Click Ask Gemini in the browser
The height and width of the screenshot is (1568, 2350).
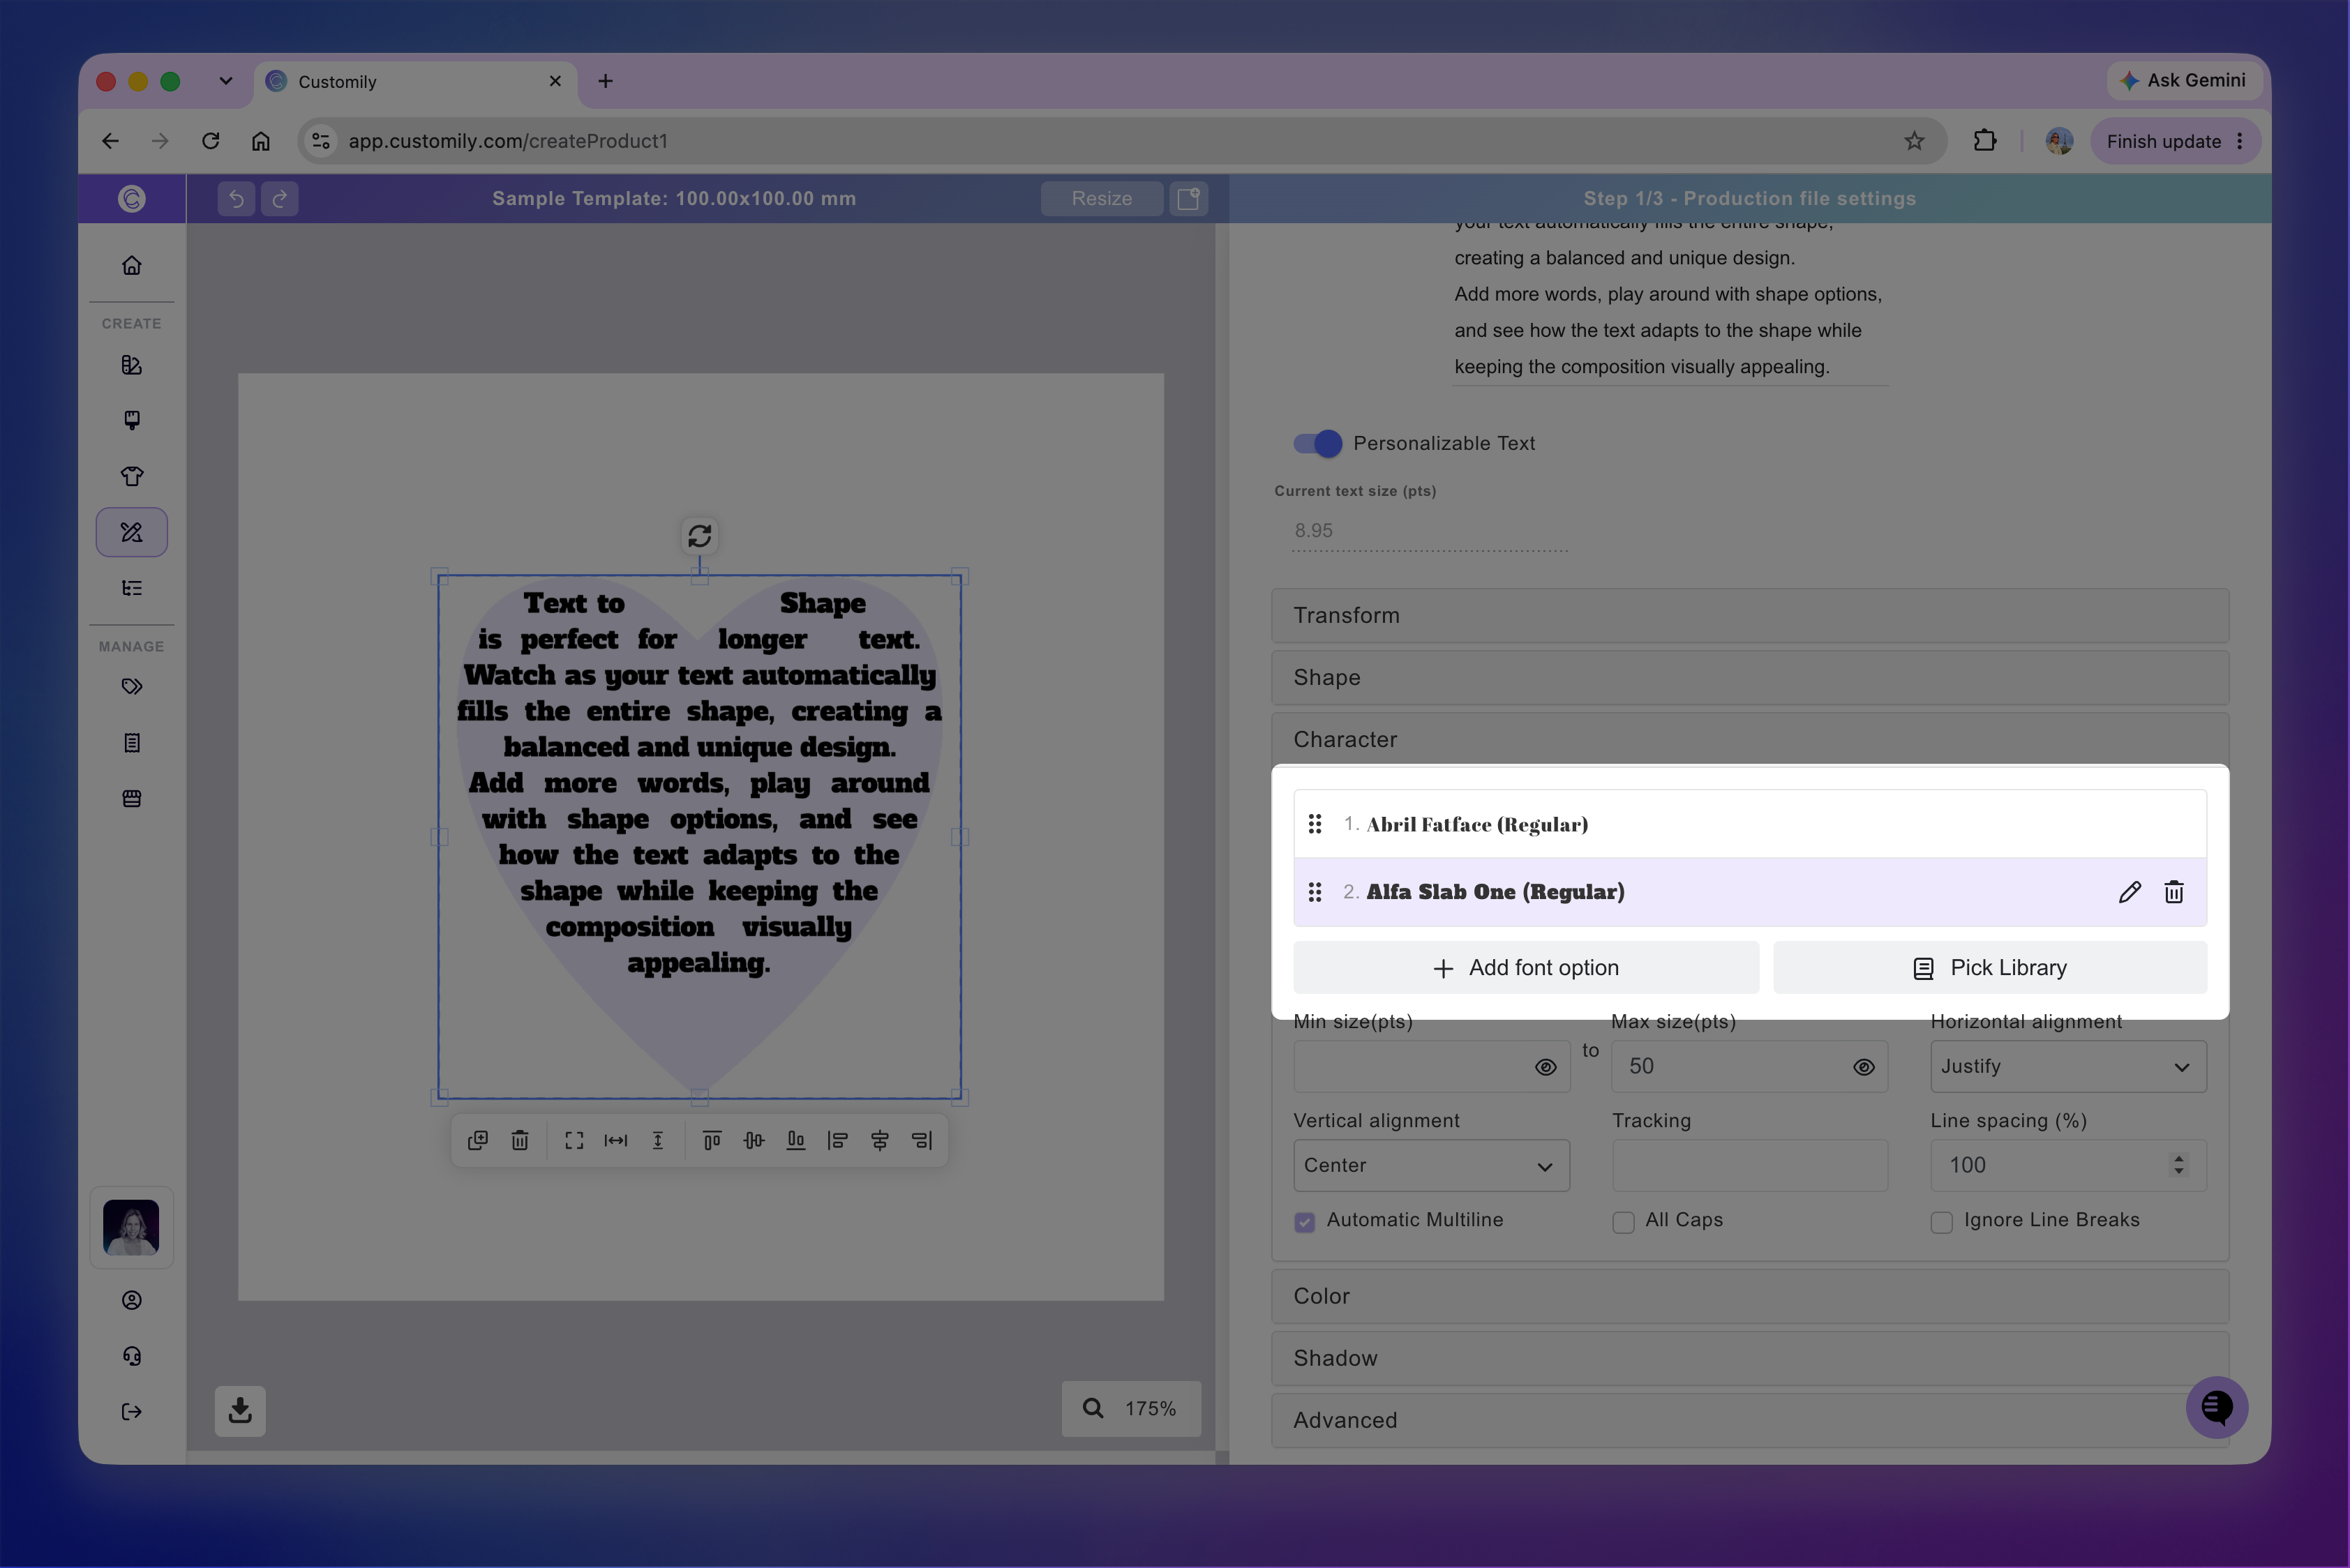click(x=2184, y=80)
